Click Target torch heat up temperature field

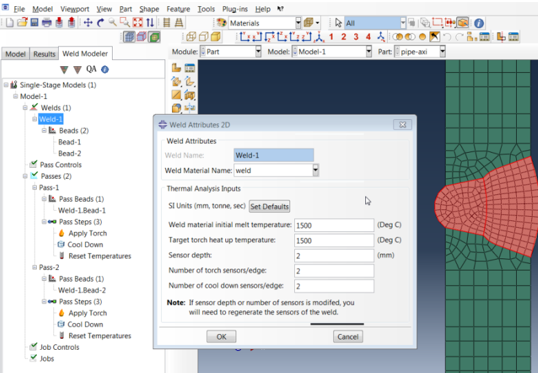tap(334, 241)
